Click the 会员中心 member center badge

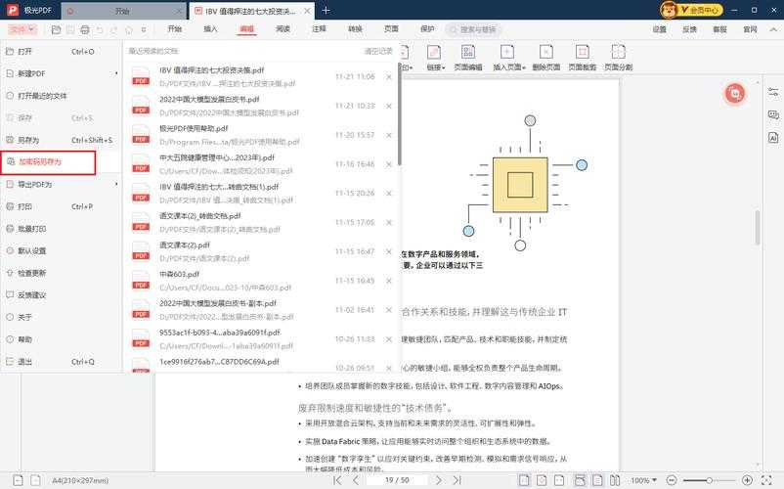click(691, 10)
